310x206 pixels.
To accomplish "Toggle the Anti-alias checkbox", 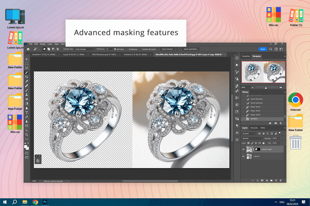I will point(115,49).
